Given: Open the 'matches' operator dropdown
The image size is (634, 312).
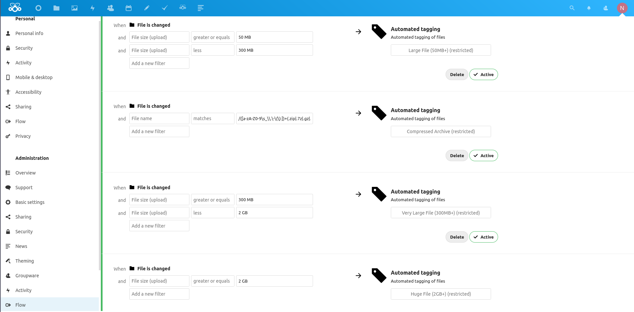Looking at the screenshot, I should (x=212, y=118).
